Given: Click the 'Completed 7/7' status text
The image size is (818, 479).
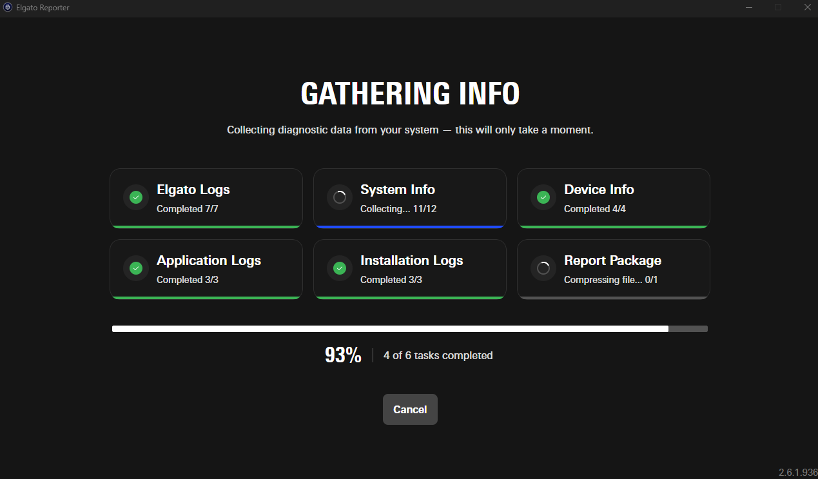Looking at the screenshot, I should point(188,209).
